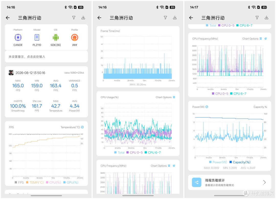The height and width of the screenshot is (199, 276).
Task: Toggle the Total legend under CPU Usage
Action: 119,152
